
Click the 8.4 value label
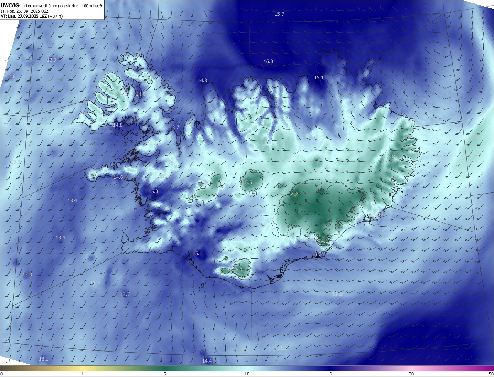(x=475, y=137)
